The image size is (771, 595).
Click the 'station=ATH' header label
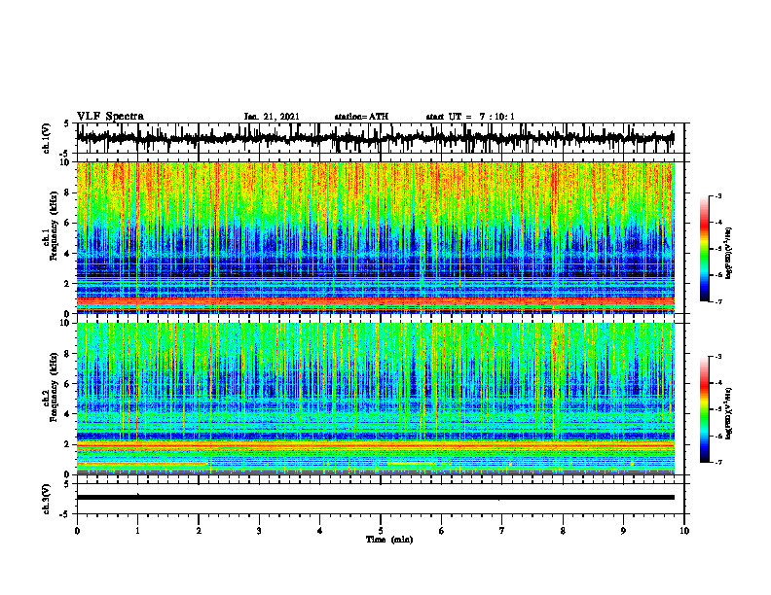pos(361,117)
